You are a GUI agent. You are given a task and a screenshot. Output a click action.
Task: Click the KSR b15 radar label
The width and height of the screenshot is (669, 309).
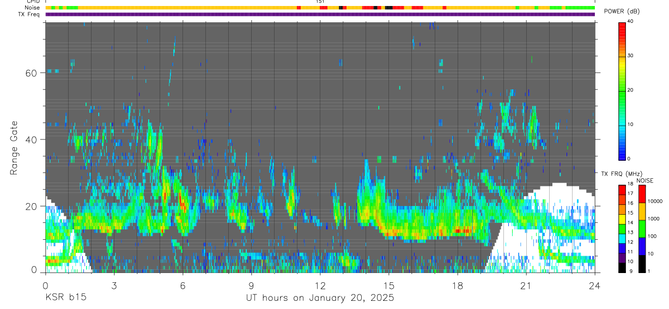[65, 298]
